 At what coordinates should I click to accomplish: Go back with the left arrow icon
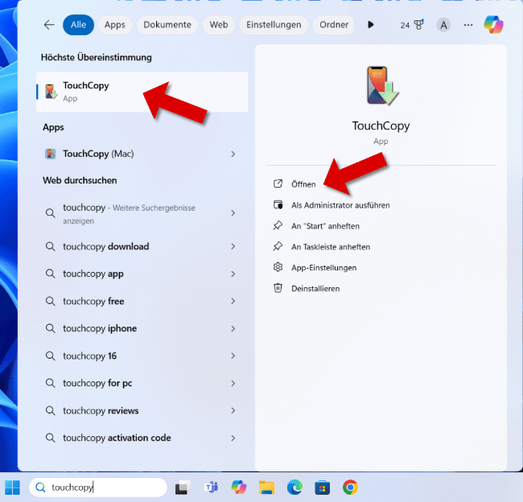[49, 25]
